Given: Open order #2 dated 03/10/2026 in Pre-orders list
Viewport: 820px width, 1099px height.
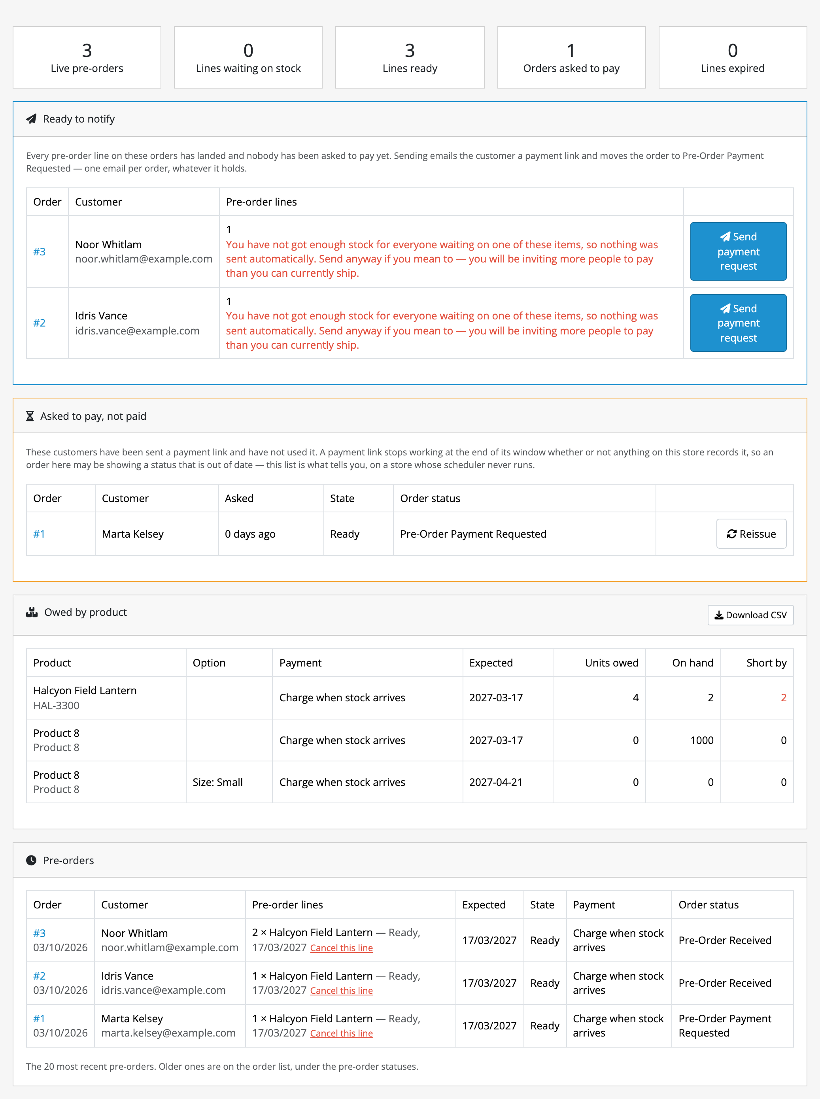Looking at the screenshot, I should [x=39, y=976].
